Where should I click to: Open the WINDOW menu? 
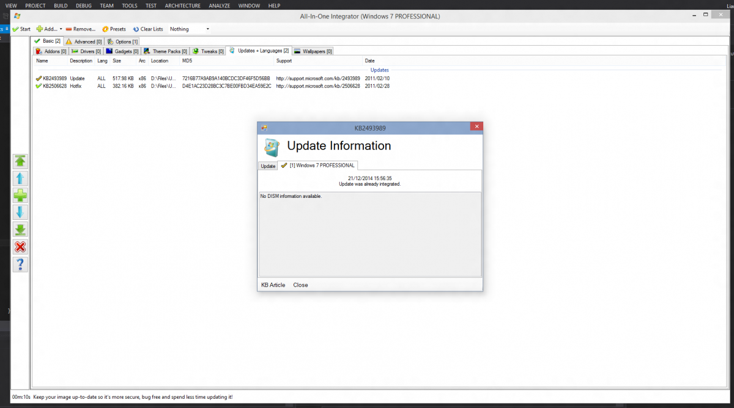(x=249, y=5)
